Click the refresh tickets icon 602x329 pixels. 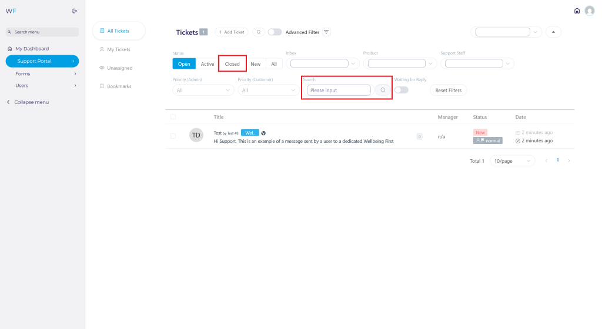coord(258,32)
